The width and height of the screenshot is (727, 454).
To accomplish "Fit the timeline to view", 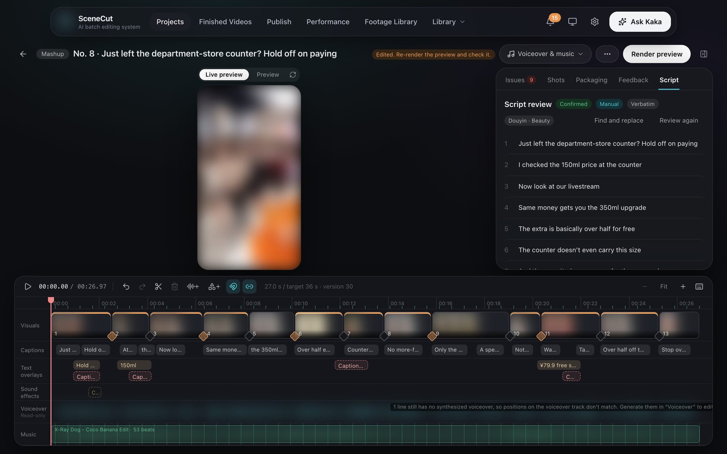I will tap(664, 287).
